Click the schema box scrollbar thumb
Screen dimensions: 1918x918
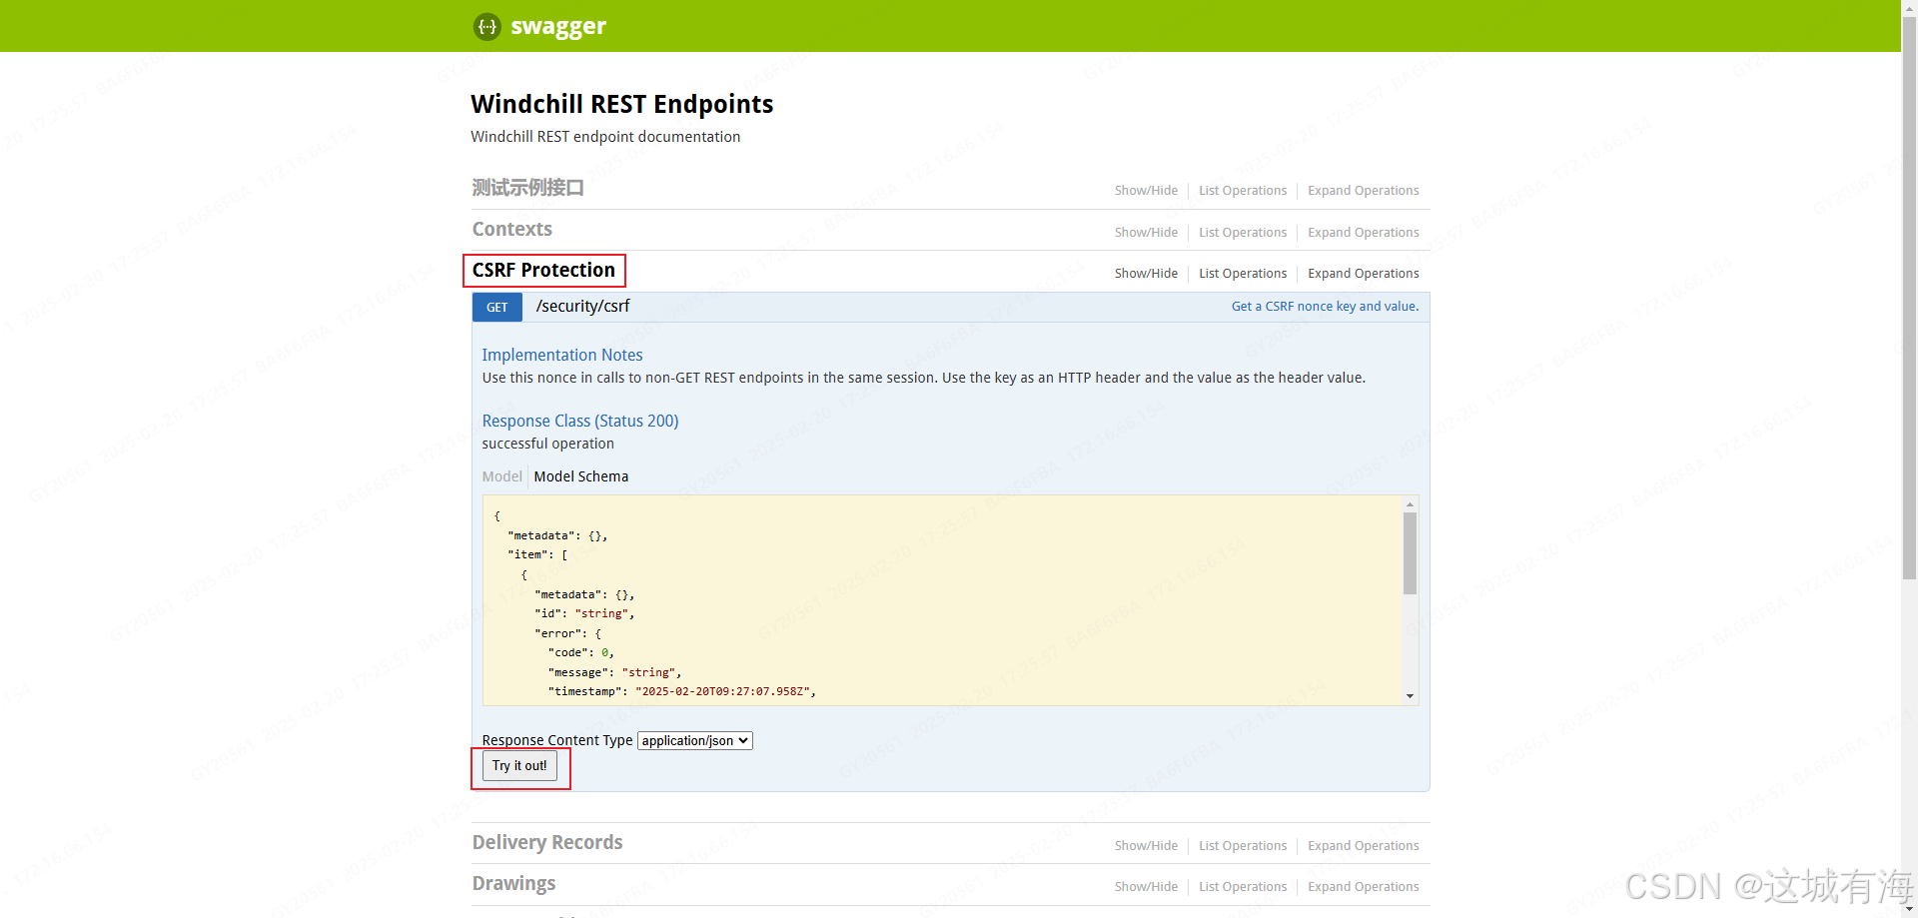[1410, 553]
